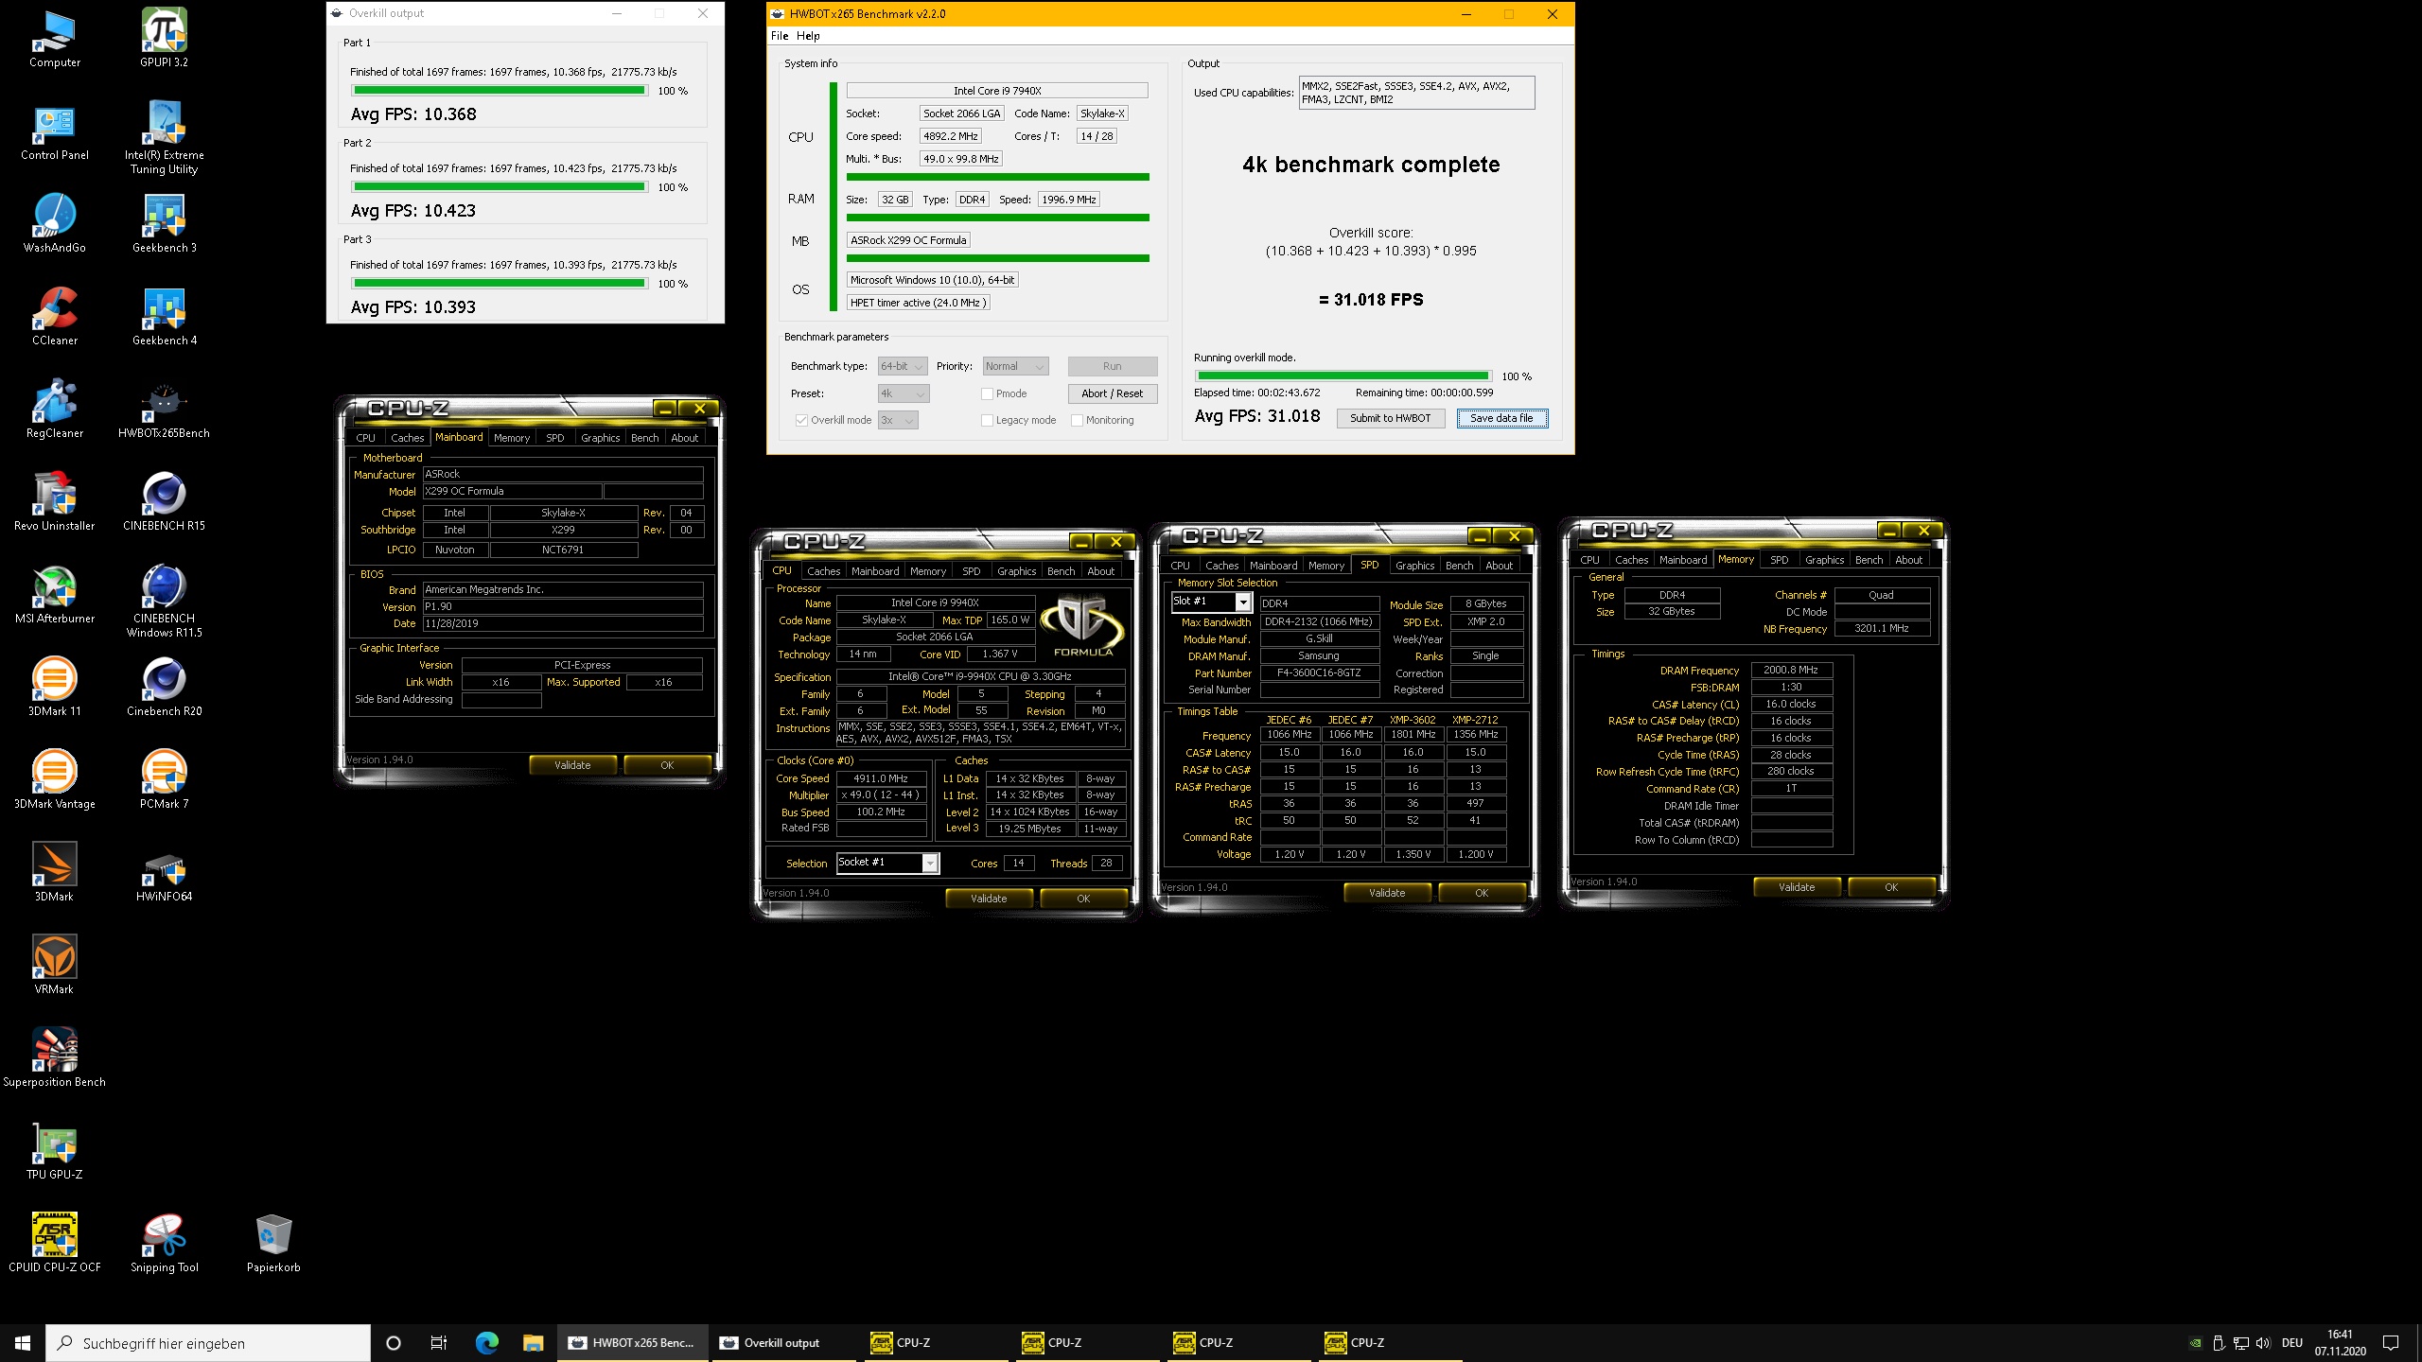Expand the Slot #1 memory slot dropdown

1244,602
